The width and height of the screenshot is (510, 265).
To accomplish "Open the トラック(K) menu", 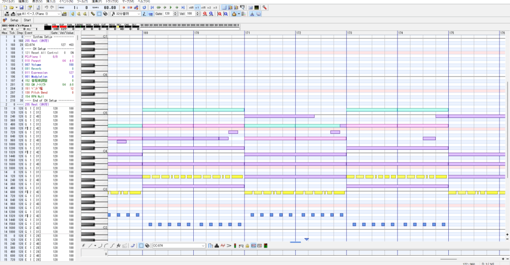I will [112, 1].
